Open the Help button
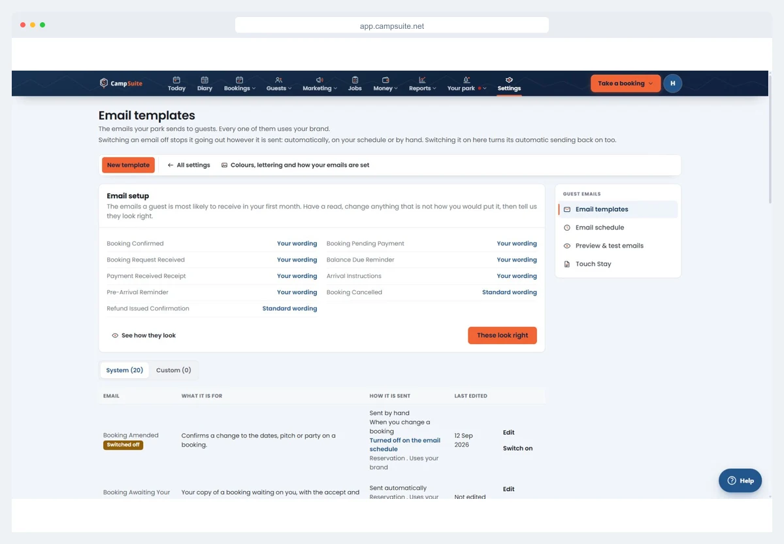 point(740,481)
